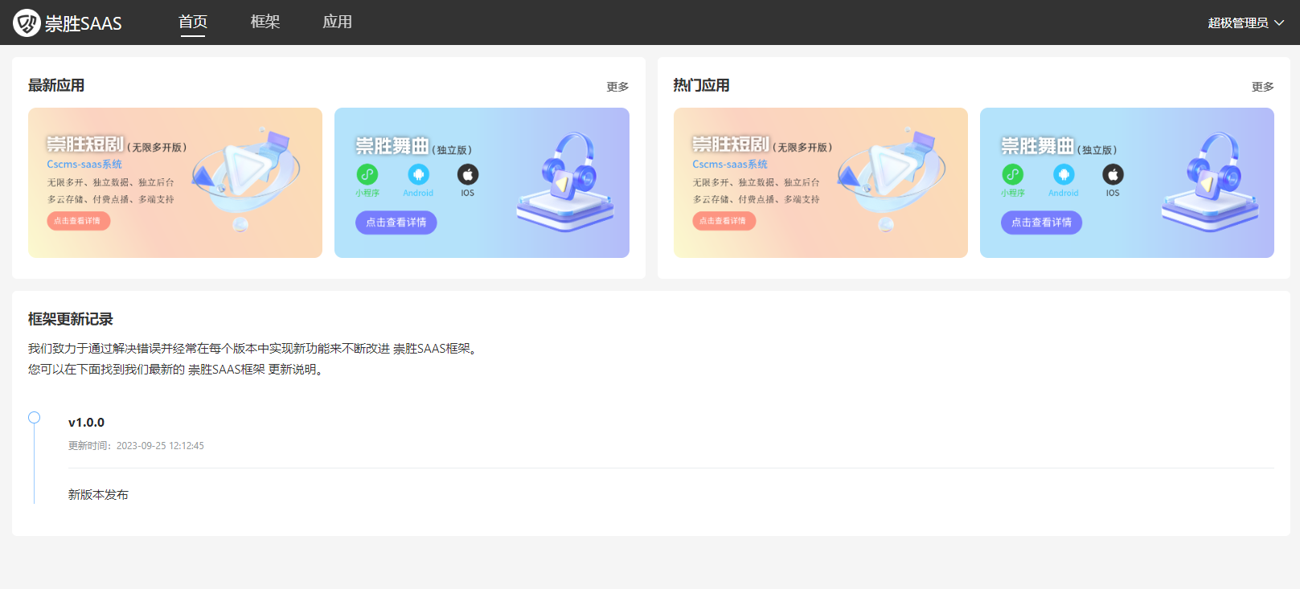Click 小程序 icon in 热门应用 music banner
The image size is (1300, 589).
pyautogui.click(x=1013, y=174)
